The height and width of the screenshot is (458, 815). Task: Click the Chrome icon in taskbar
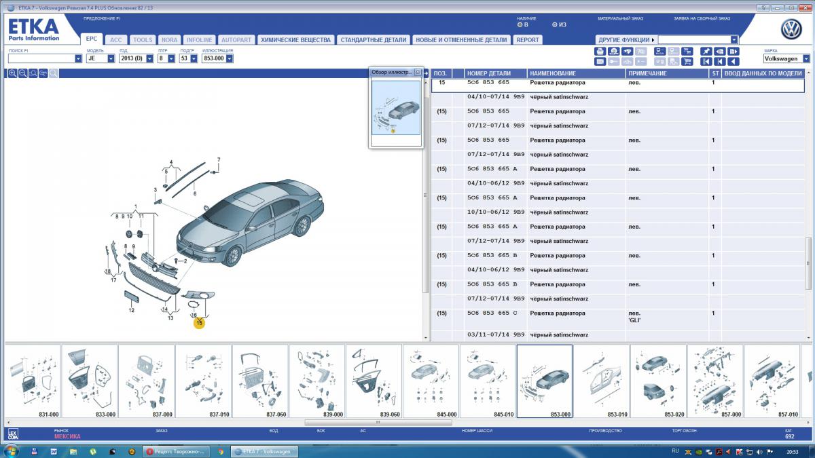[x=221, y=451]
